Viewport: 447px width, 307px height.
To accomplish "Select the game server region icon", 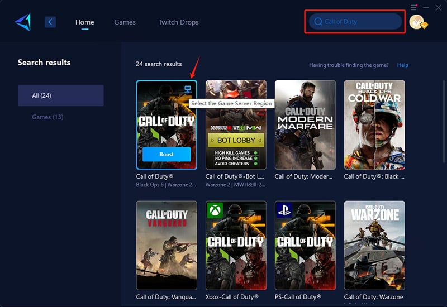I will pos(188,89).
